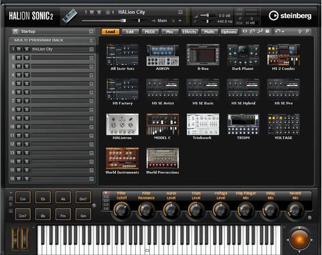This screenshot has height=255, width=322.
Task: Click the lock icon in toolbar
Action: (267, 31)
